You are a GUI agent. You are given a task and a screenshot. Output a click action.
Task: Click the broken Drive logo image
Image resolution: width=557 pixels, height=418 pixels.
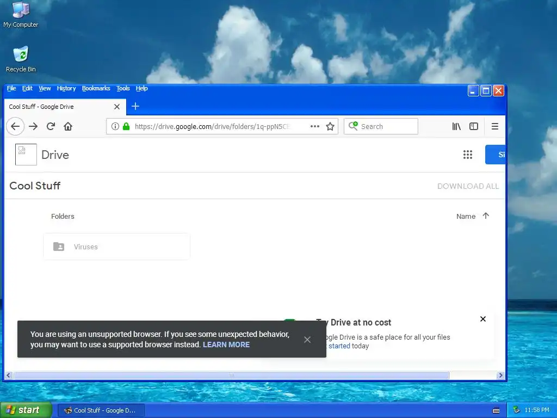pos(26,155)
